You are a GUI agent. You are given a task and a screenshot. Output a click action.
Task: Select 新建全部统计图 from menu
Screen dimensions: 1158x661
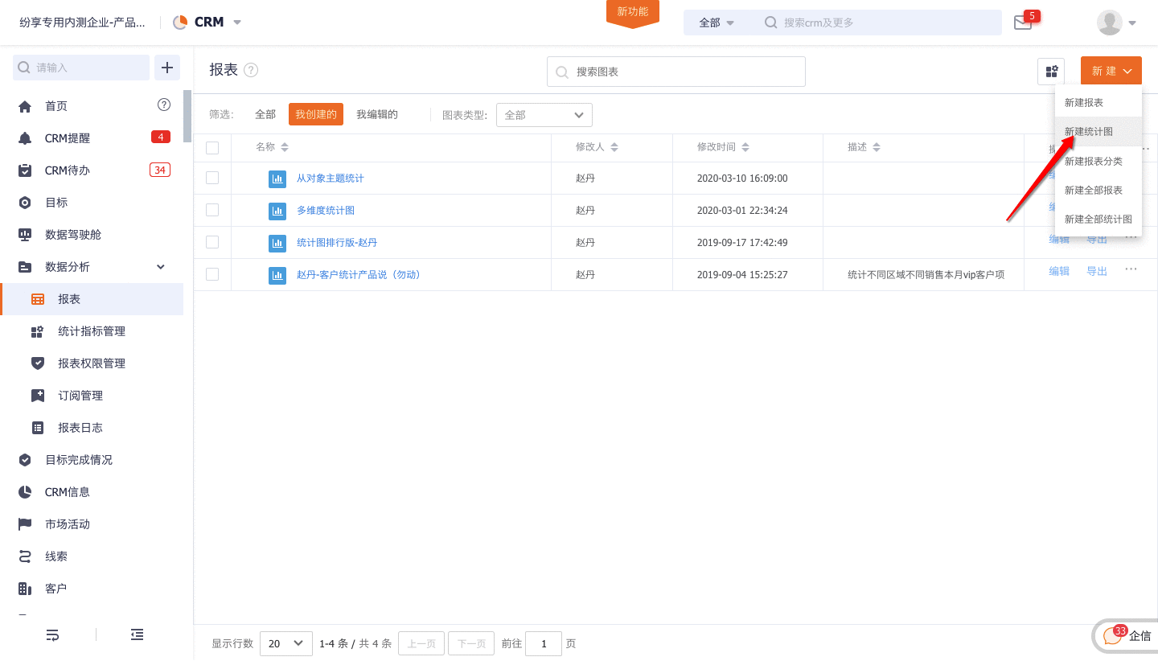coord(1098,219)
